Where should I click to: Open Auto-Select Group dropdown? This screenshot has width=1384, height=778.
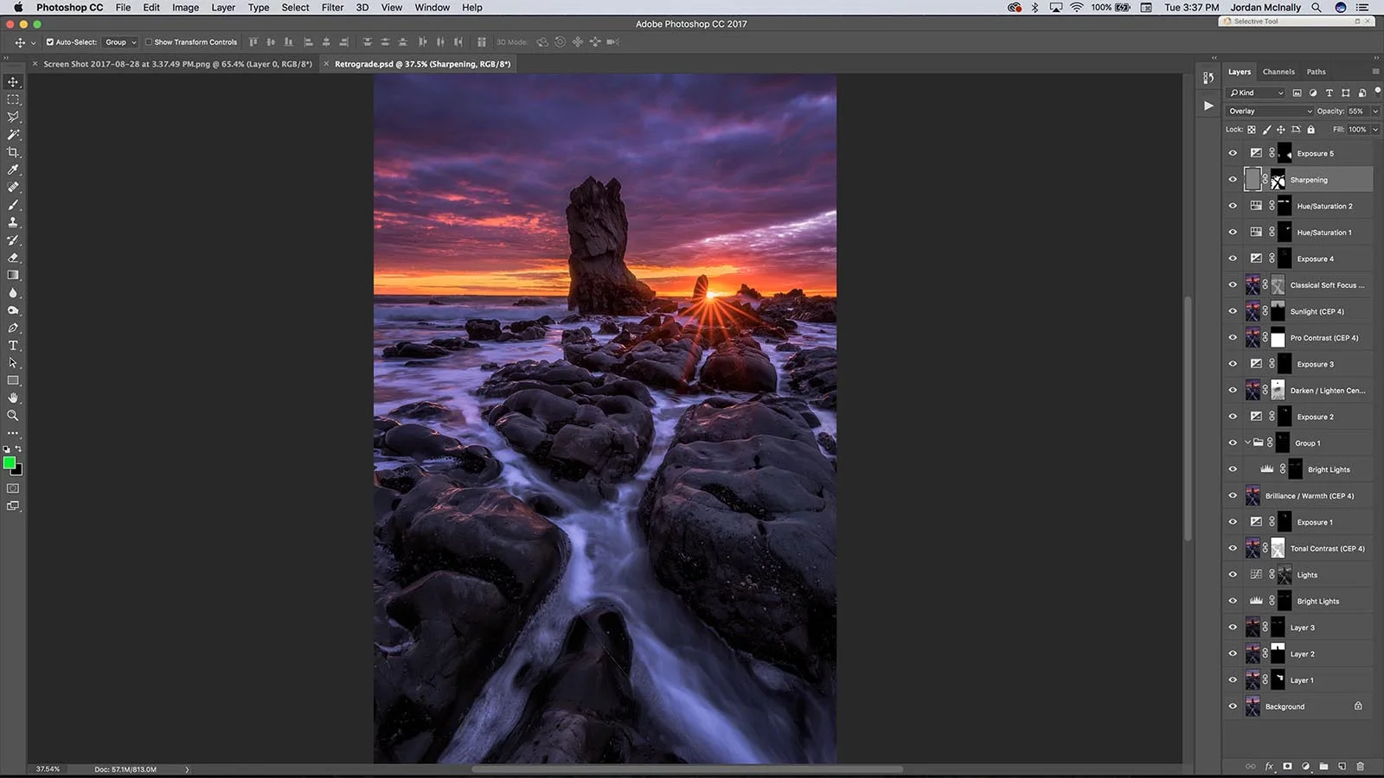click(121, 41)
